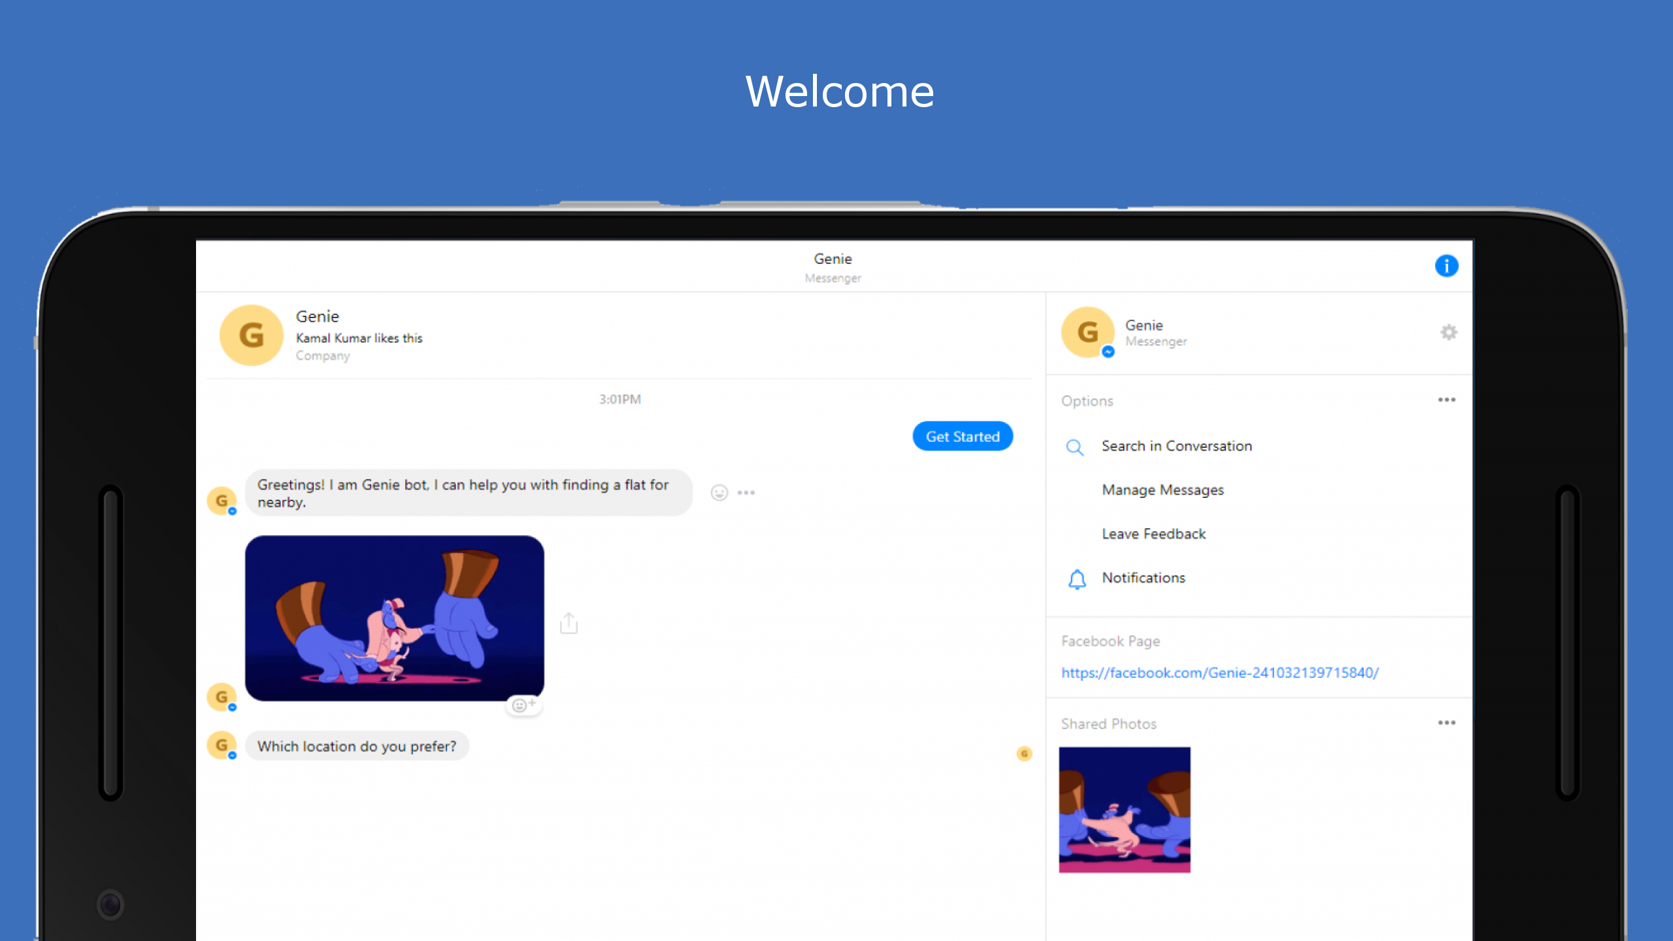Expand the Options section ellipsis menu
Screen dimensions: 1673x941
[1446, 400]
